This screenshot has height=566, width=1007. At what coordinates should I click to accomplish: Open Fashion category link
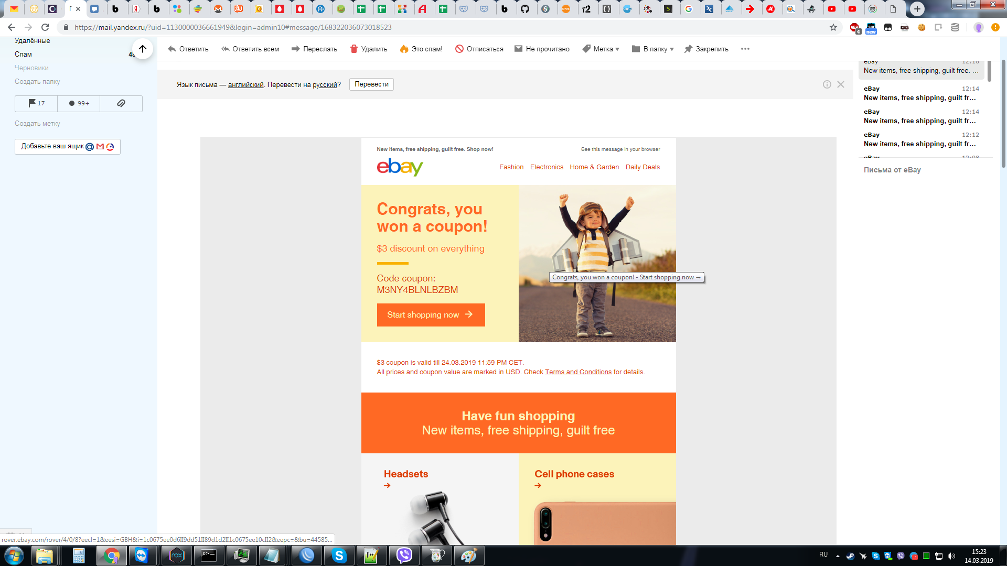tap(511, 167)
